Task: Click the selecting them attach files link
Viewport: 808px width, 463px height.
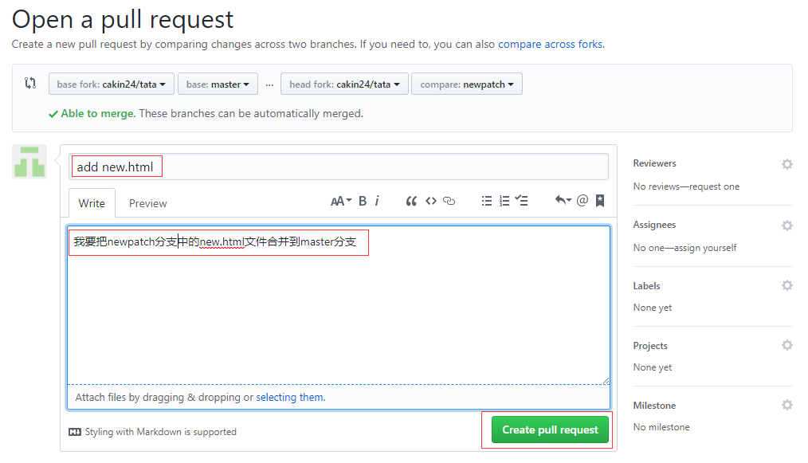Action: click(x=290, y=397)
